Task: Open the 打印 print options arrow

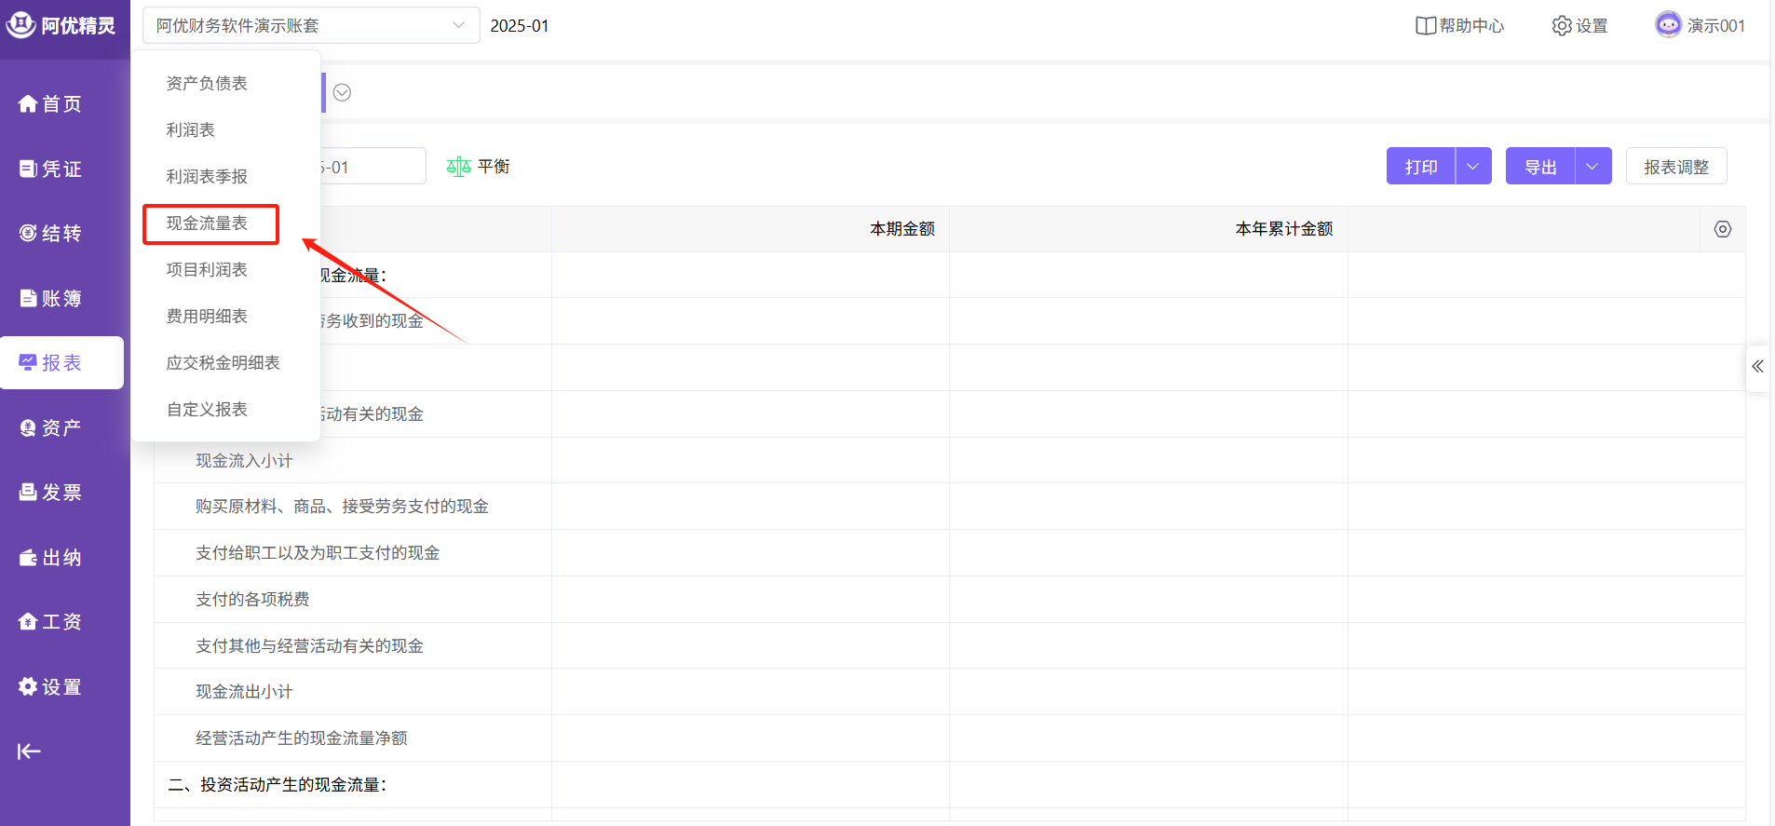Action: (x=1472, y=167)
